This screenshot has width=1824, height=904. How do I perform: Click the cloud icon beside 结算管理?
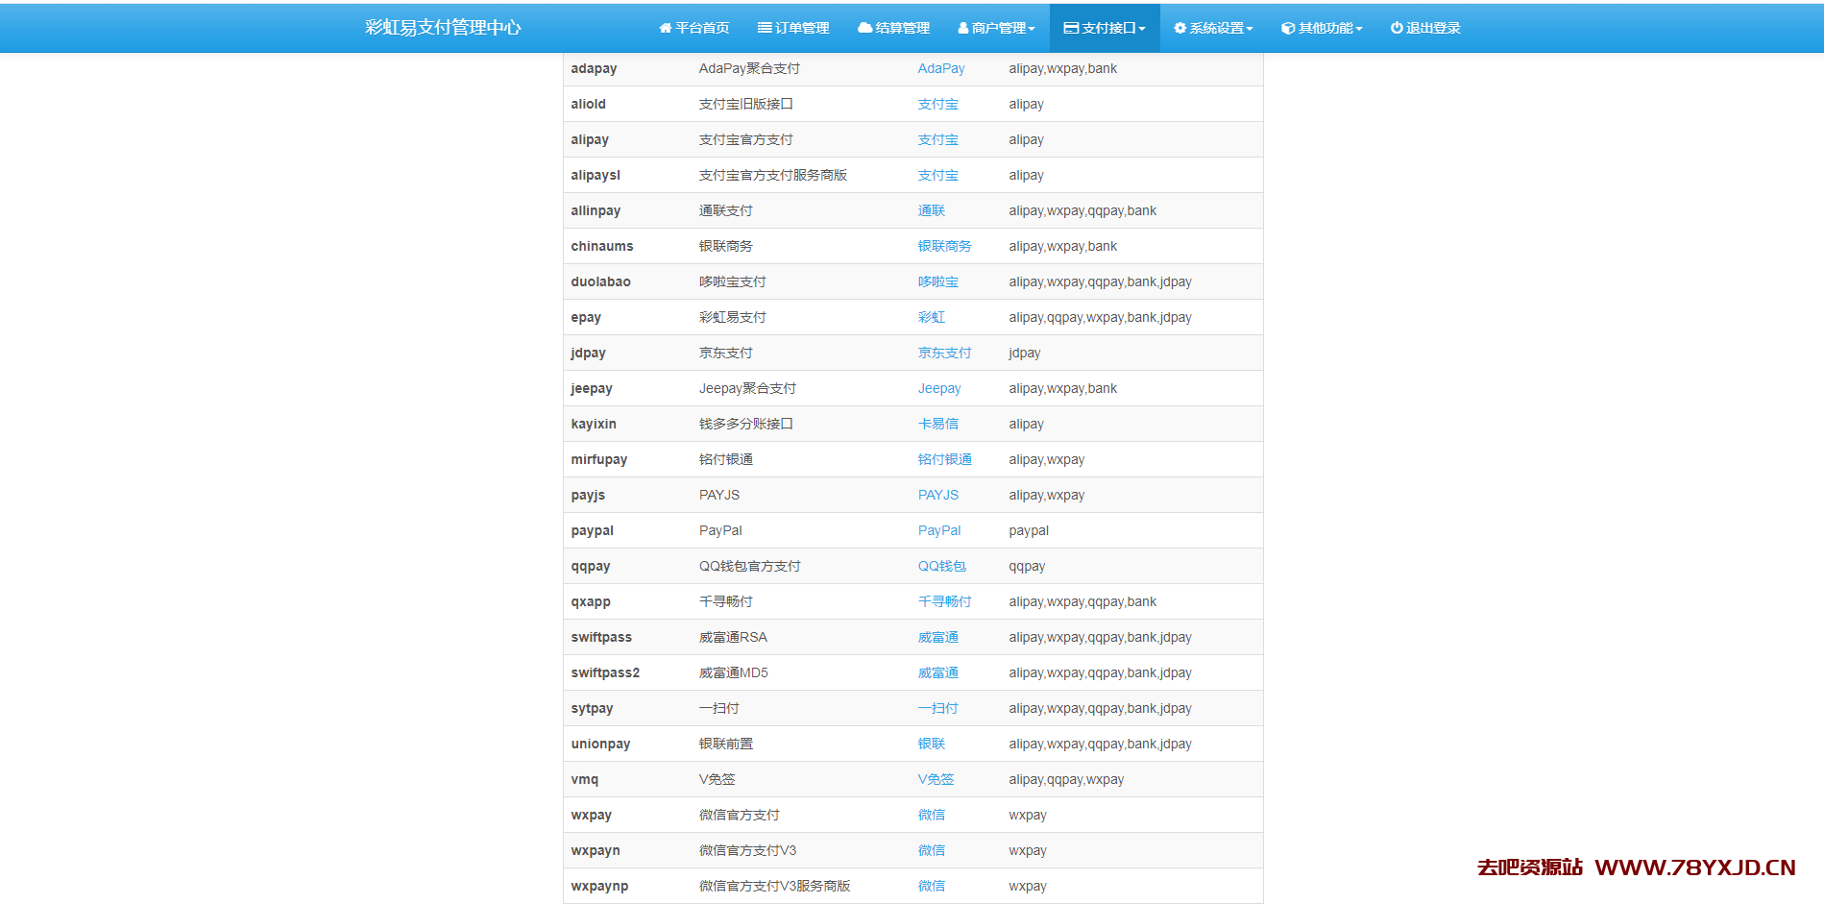pyautogui.click(x=864, y=28)
